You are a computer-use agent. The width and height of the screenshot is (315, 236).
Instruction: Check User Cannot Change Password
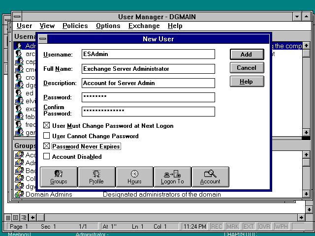[x=46, y=136]
